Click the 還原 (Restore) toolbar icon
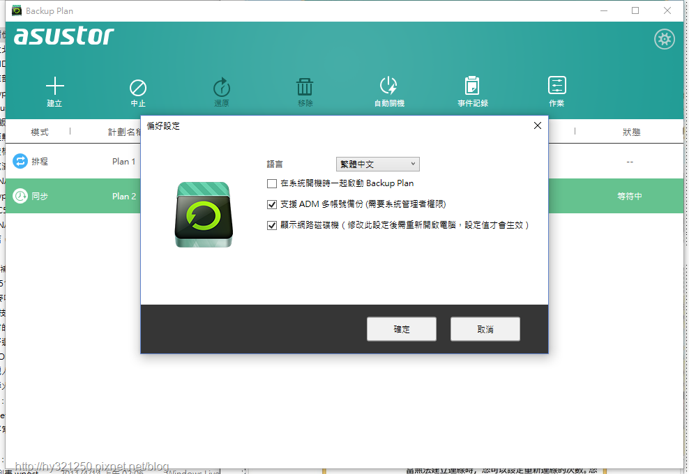Image resolution: width=689 pixels, height=474 pixels. tap(222, 87)
